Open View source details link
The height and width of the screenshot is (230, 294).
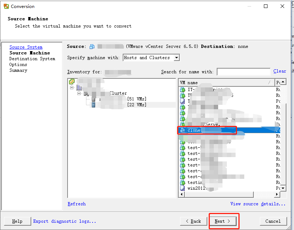pos(257,204)
